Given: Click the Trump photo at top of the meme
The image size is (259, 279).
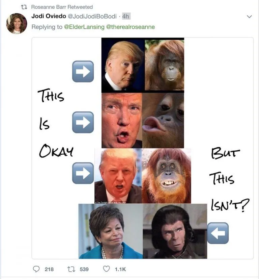Looking at the screenshot, I should point(122,64).
